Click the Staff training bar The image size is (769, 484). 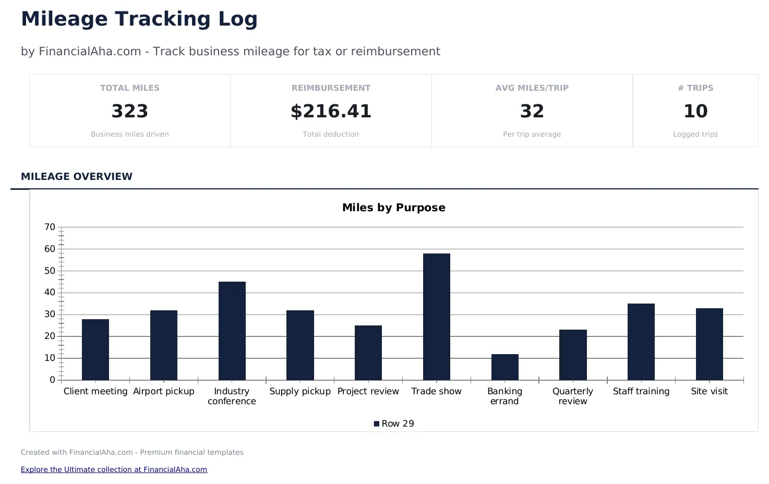point(641,341)
